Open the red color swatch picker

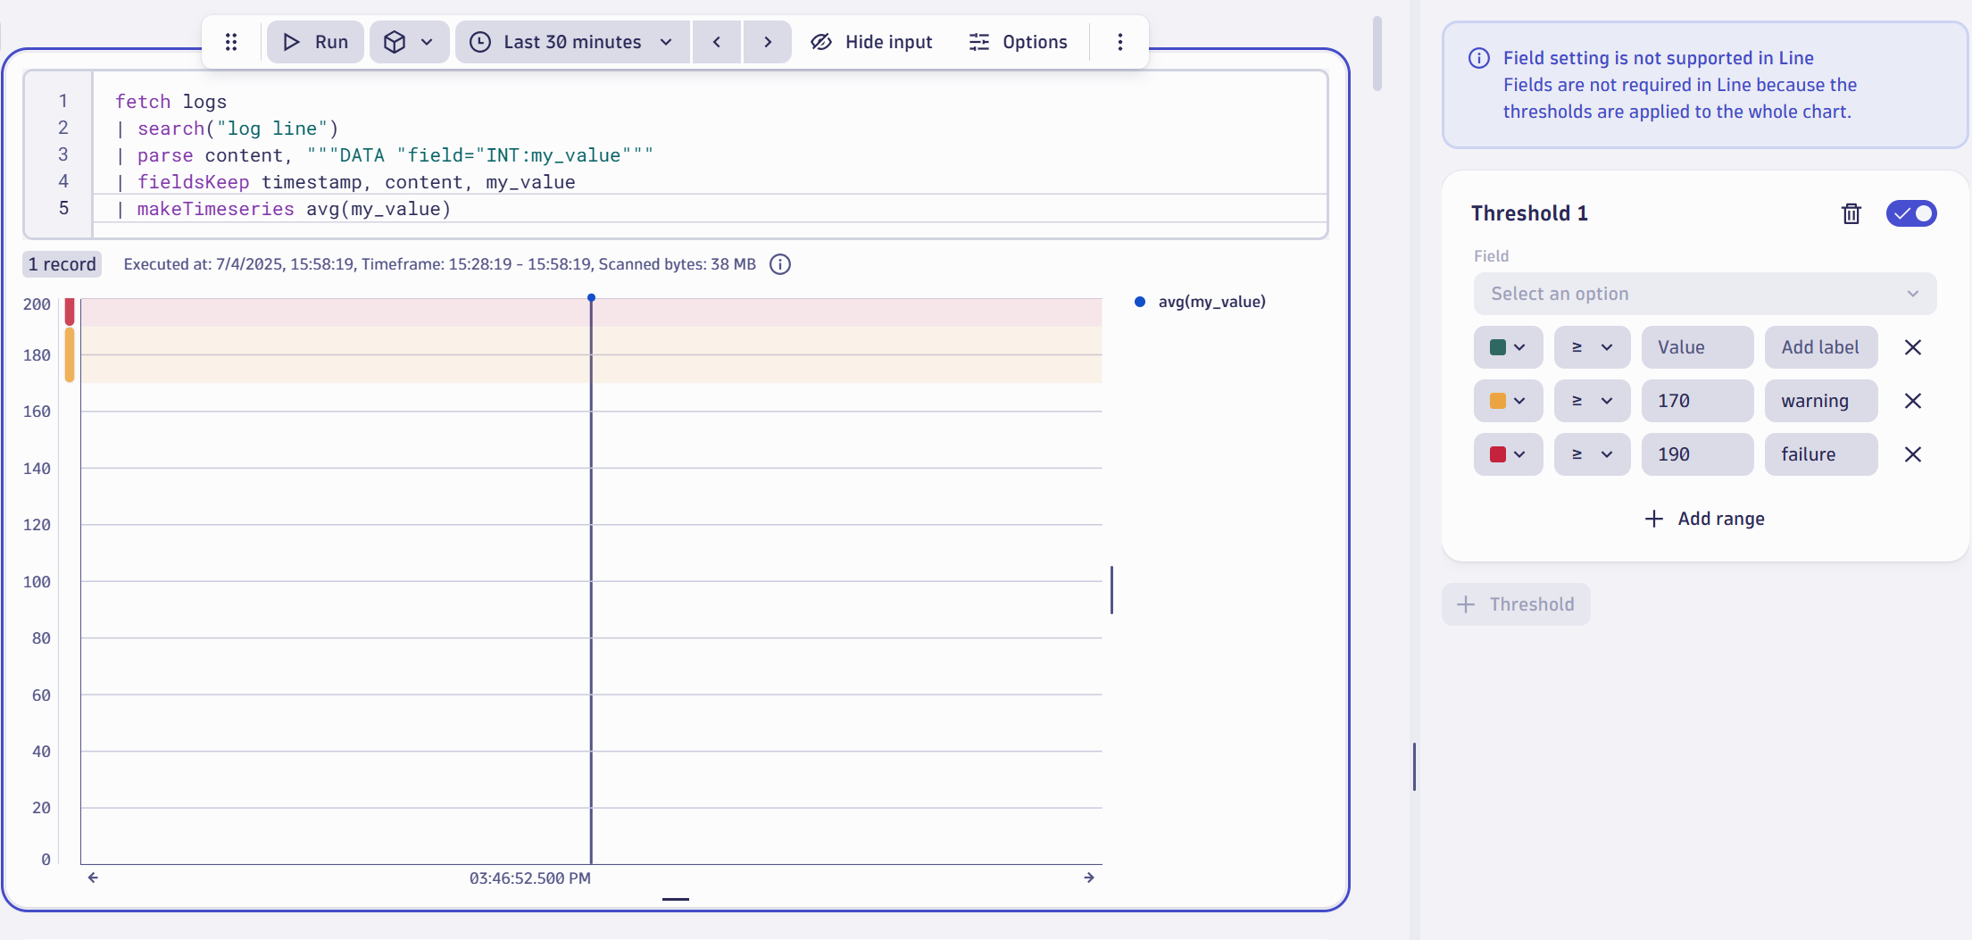pos(1508,454)
